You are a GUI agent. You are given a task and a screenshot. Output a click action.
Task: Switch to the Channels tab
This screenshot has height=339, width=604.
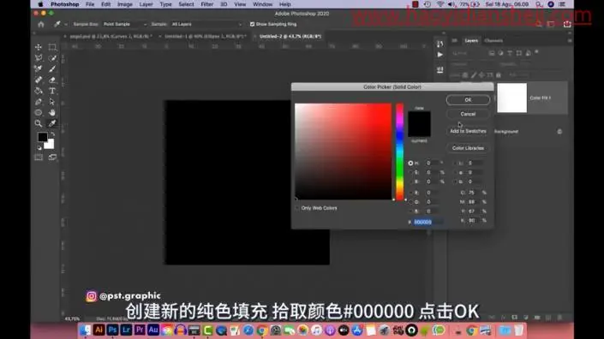click(x=493, y=40)
